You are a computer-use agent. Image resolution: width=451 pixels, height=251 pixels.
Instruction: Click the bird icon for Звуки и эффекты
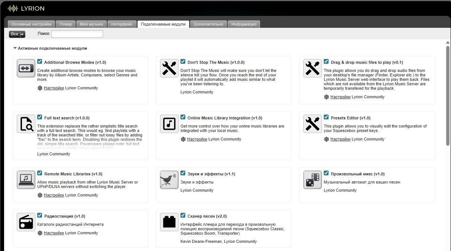click(x=169, y=180)
